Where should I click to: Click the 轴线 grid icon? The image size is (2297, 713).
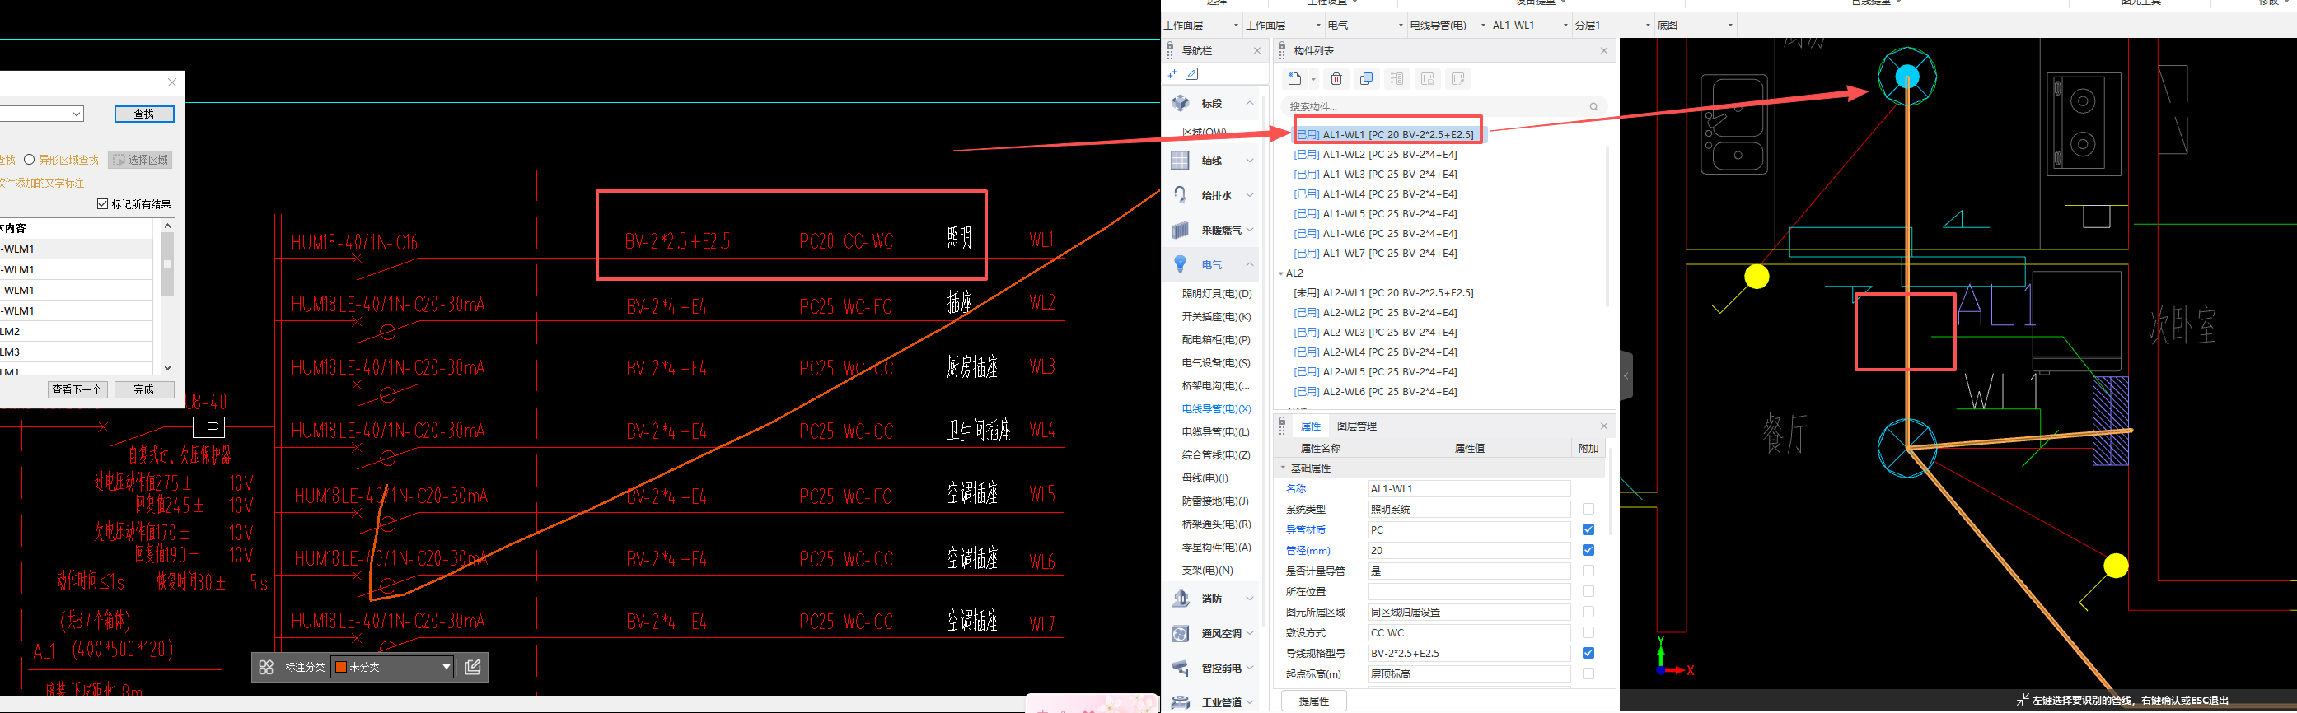click(x=1181, y=161)
